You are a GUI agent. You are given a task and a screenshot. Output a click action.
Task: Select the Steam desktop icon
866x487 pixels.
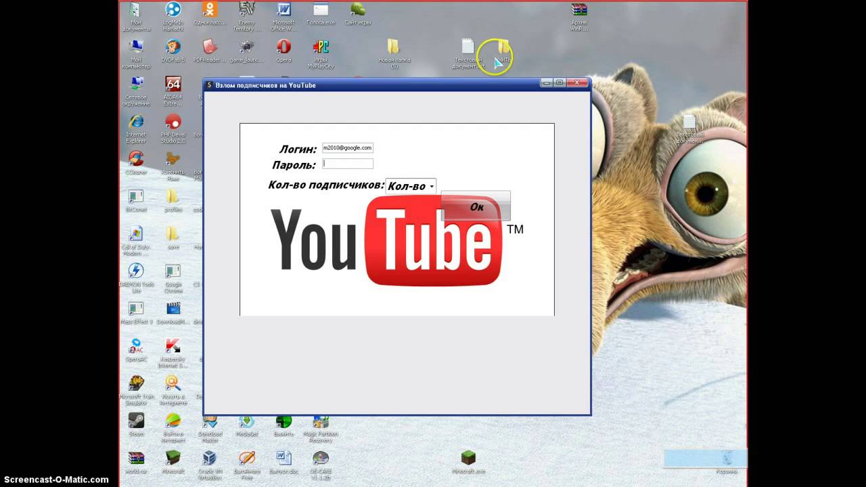(136, 424)
